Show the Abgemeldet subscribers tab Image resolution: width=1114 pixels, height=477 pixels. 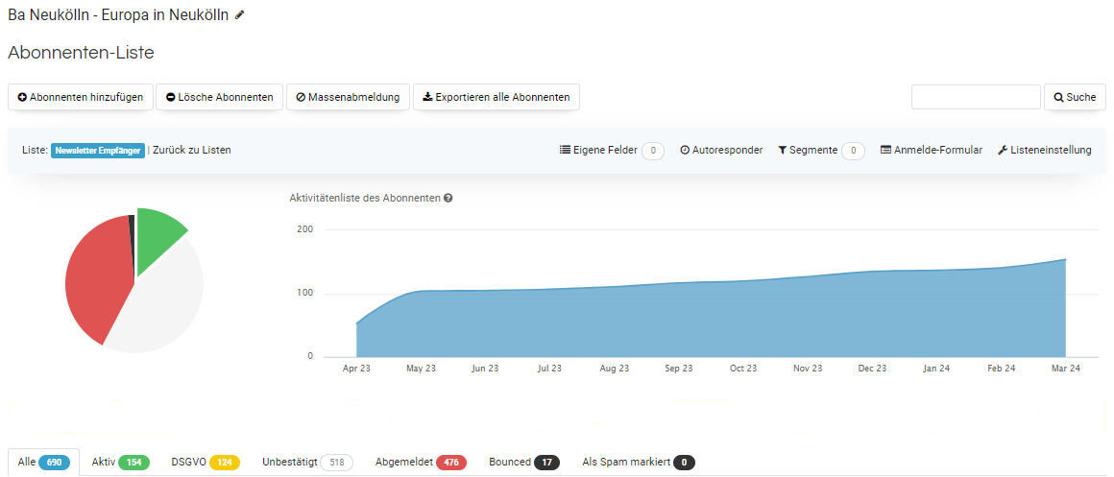(x=421, y=463)
